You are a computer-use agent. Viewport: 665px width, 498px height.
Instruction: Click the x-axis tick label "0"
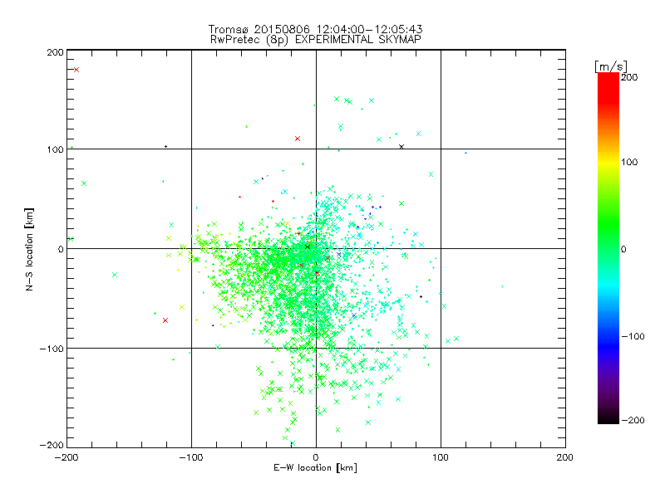point(316,457)
